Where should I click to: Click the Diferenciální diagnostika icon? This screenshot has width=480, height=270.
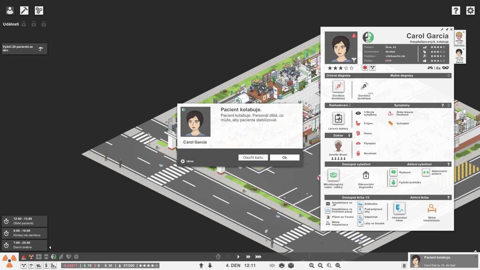pyautogui.click(x=366, y=175)
